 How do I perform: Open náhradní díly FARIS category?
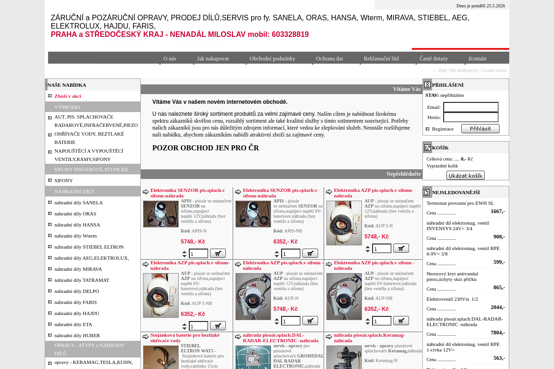click(x=76, y=302)
